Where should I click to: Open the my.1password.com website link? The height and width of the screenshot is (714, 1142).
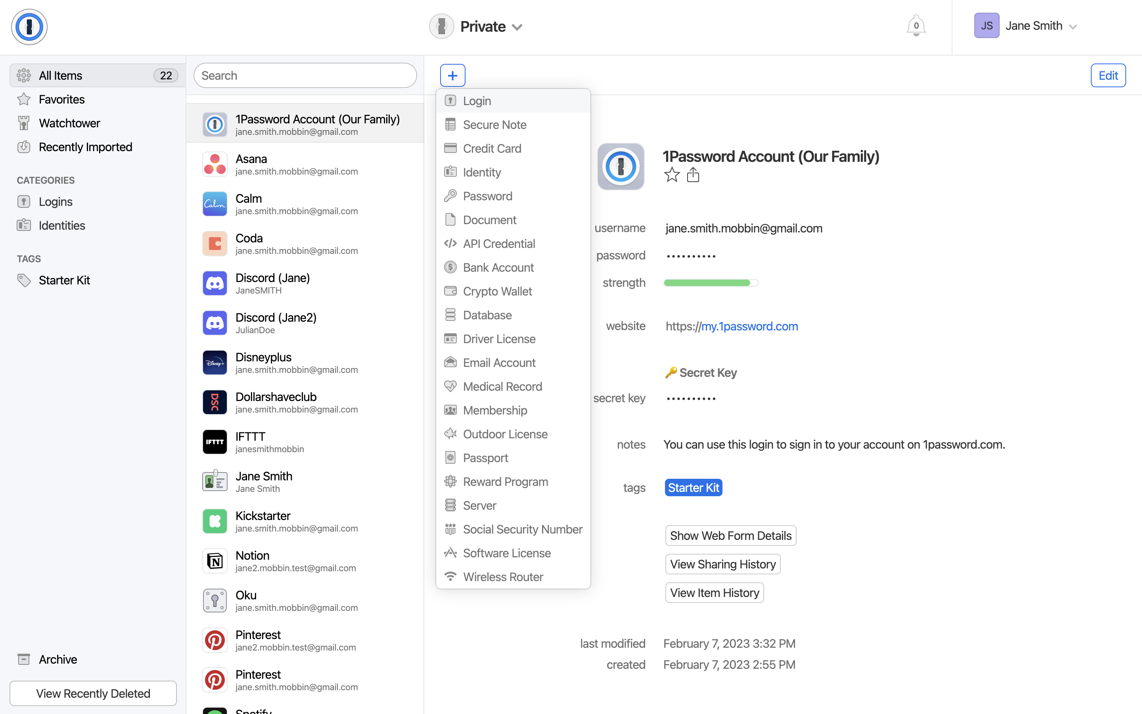click(749, 326)
